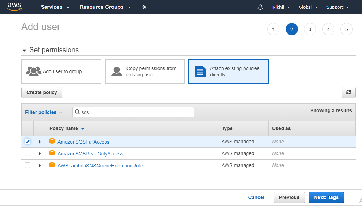Image resolution: width=362 pixels, height=206 pixels.
Task: Choose Add user to group option
Action: click(x=61, y=71)
